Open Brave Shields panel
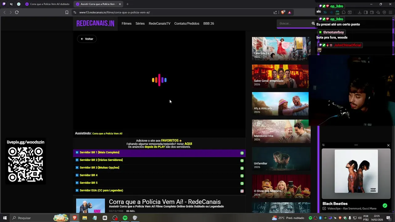The width and height of the screenshot is (395, 222). (x=283, y=12)
